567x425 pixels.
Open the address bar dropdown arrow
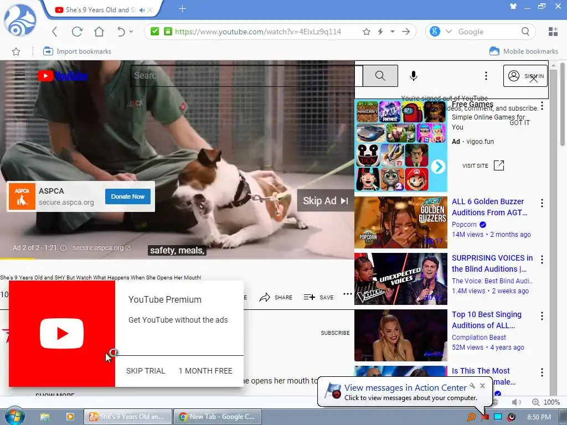pyautogui.click(x=393, y=32)
